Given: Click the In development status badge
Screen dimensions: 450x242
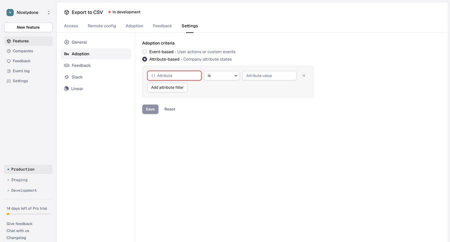Looking at the screenshot, I should pos(124,12).
